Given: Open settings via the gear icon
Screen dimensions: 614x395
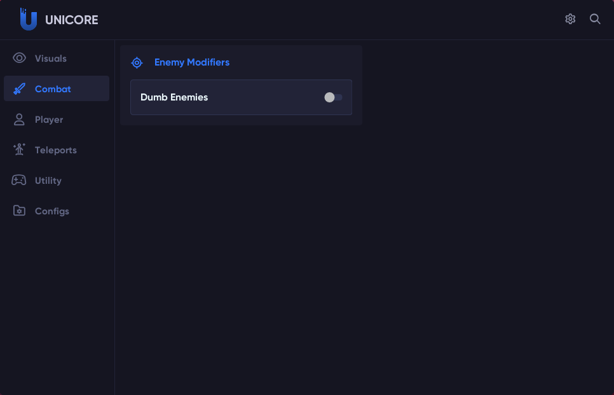Looking at the screenshot, I should (x=570, y=19).
